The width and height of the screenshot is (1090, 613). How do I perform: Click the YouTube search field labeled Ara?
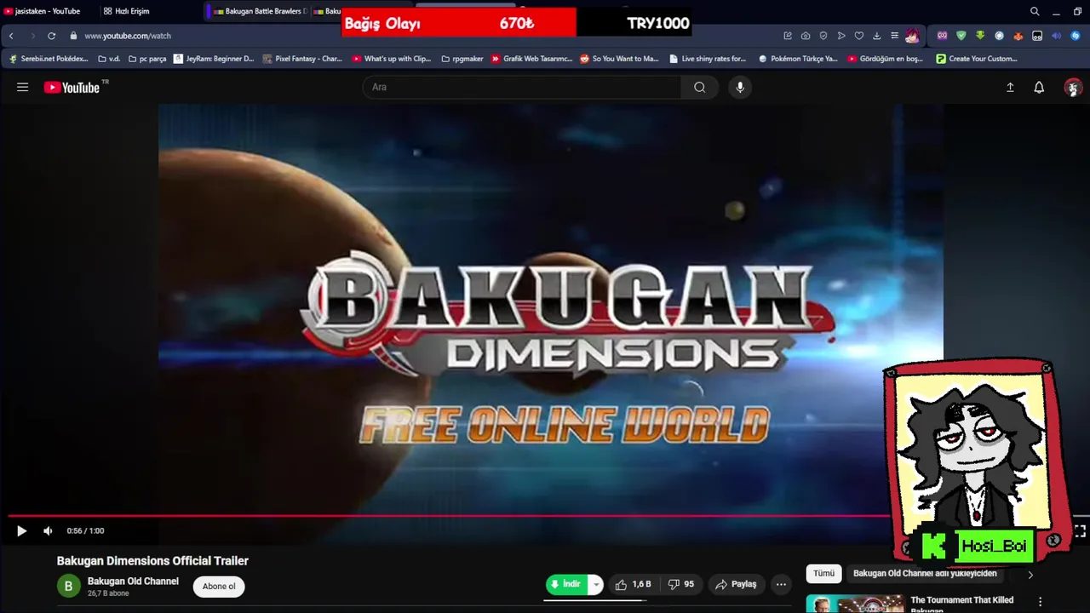coord(522,87)
